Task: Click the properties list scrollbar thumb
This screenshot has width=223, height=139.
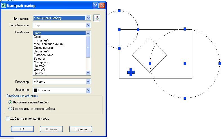Action: (88, 47)
